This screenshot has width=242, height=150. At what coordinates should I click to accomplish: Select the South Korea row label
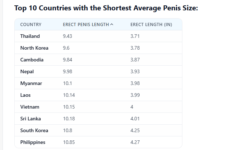tap(34, 130)
